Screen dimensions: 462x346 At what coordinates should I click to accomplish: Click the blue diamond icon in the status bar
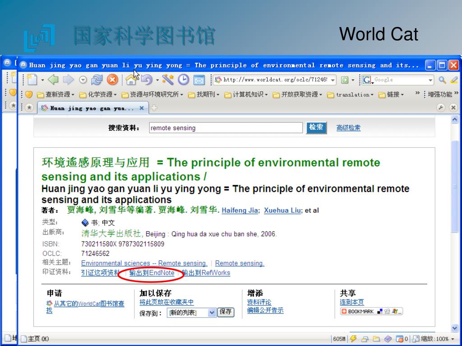click(x=388, y=339)
